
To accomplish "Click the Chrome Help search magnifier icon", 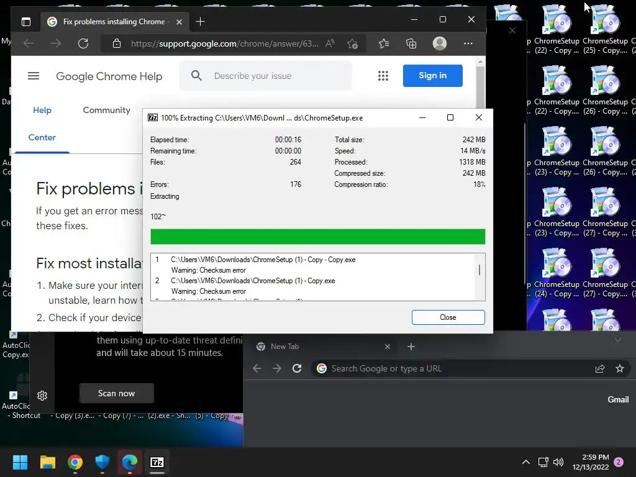I will click(x=196, y=75).
